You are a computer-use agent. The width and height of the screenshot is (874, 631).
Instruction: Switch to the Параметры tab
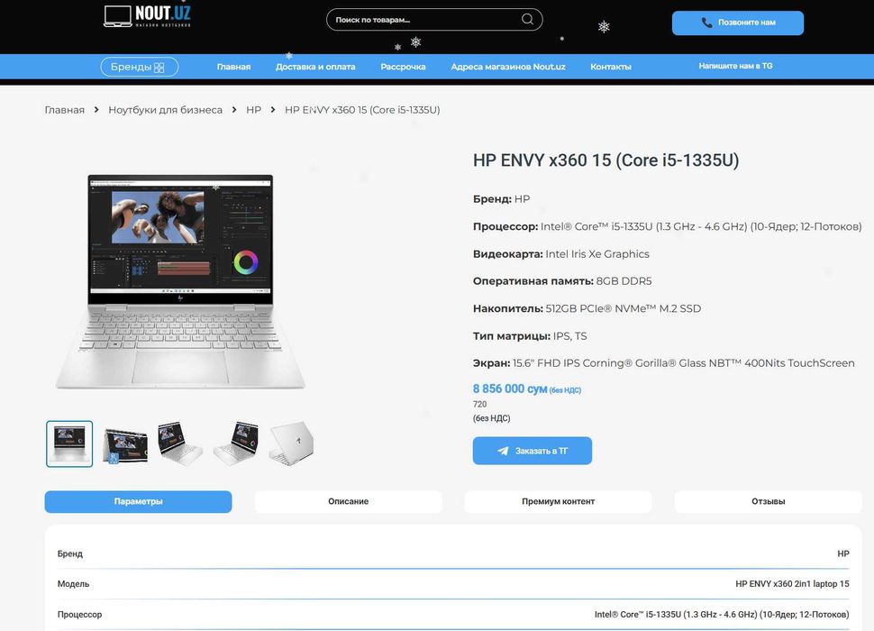coord(138,502)
